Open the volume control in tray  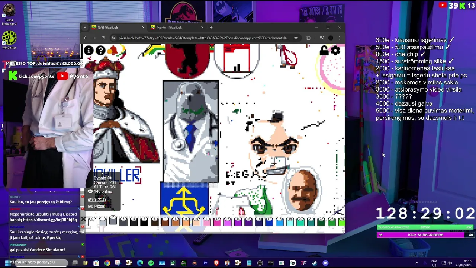449,263
